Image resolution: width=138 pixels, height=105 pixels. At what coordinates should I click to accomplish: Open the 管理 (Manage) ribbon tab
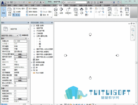tap(66, 6)
